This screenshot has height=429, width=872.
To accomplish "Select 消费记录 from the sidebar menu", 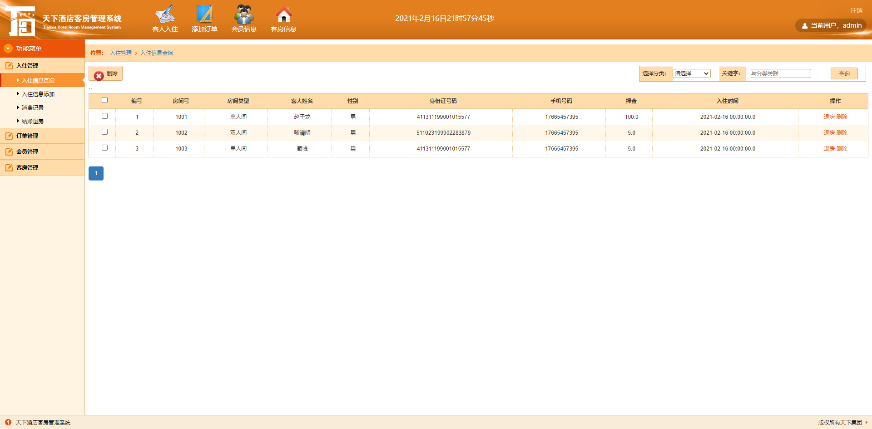I will (32, 107).
